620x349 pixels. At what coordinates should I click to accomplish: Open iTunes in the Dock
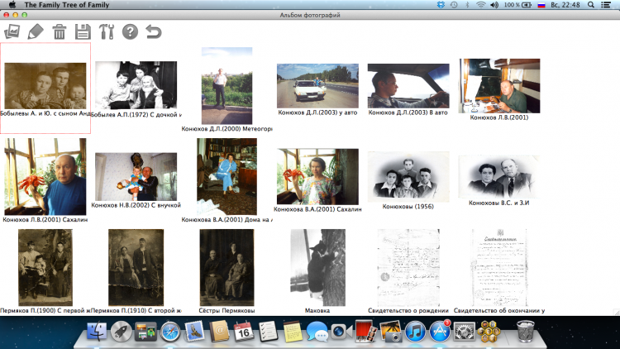click(x=415, y=332)
